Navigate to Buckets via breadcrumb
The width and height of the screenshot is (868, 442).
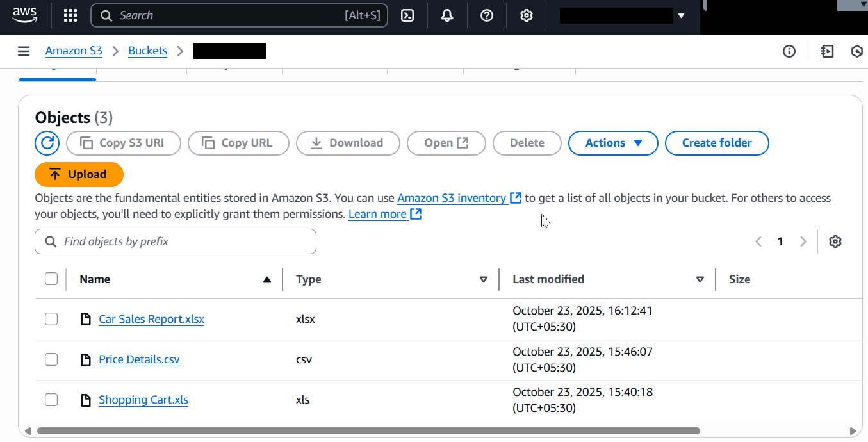coord(148,51)
